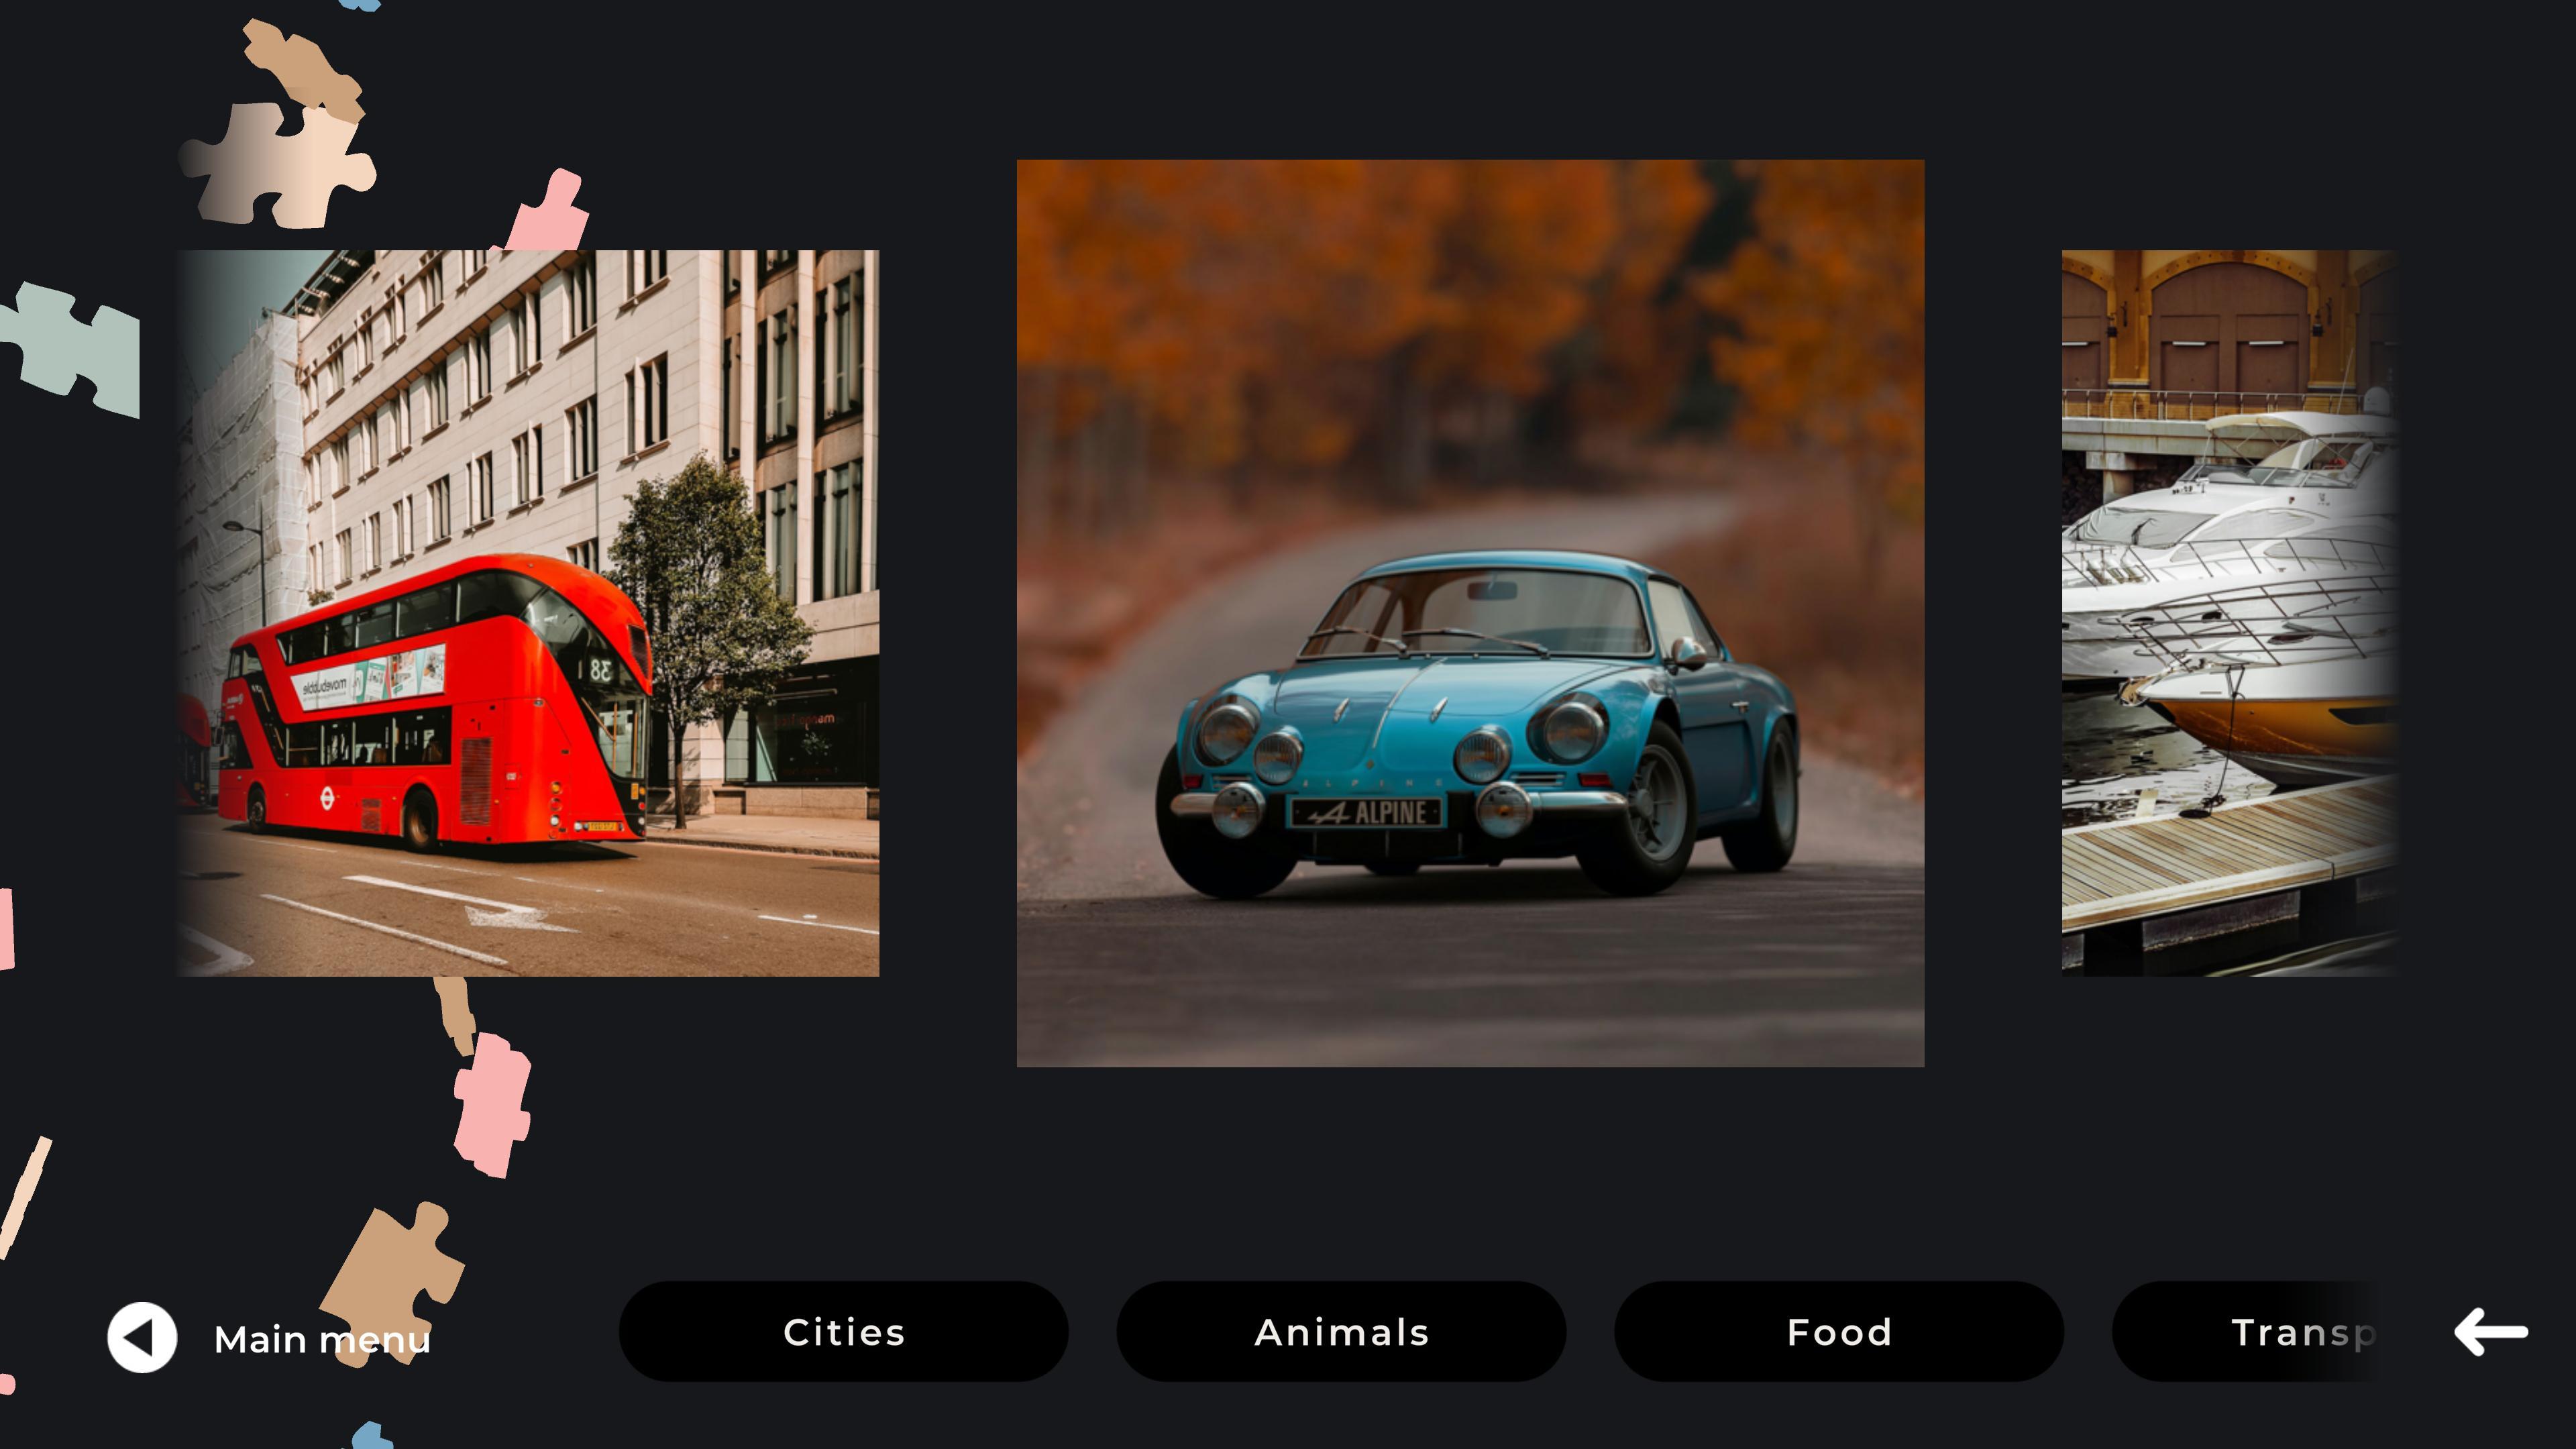Click the pink puzzle piece below bus image
This screenshot has height=1449, width=2576.
(x=492, y=1105)
